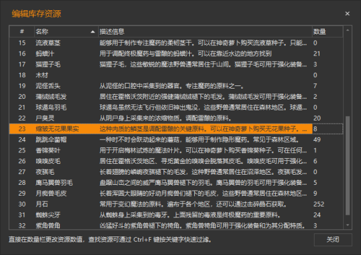Select the 泥怪舌头 row
The image size is (361, 255).
coord(176,86)
